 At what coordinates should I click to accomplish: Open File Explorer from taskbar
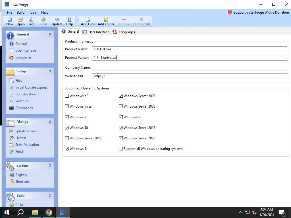[35, 212]
